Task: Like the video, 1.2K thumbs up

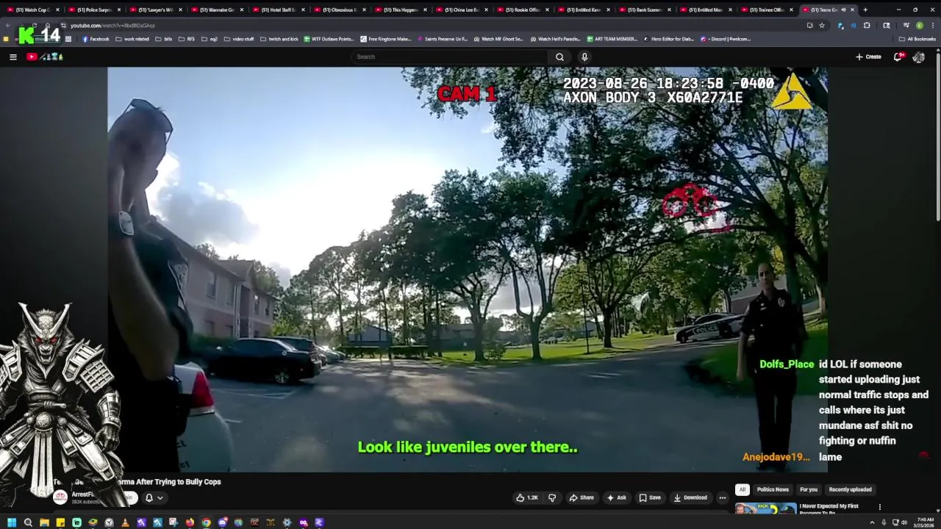Action: (527, 497)
